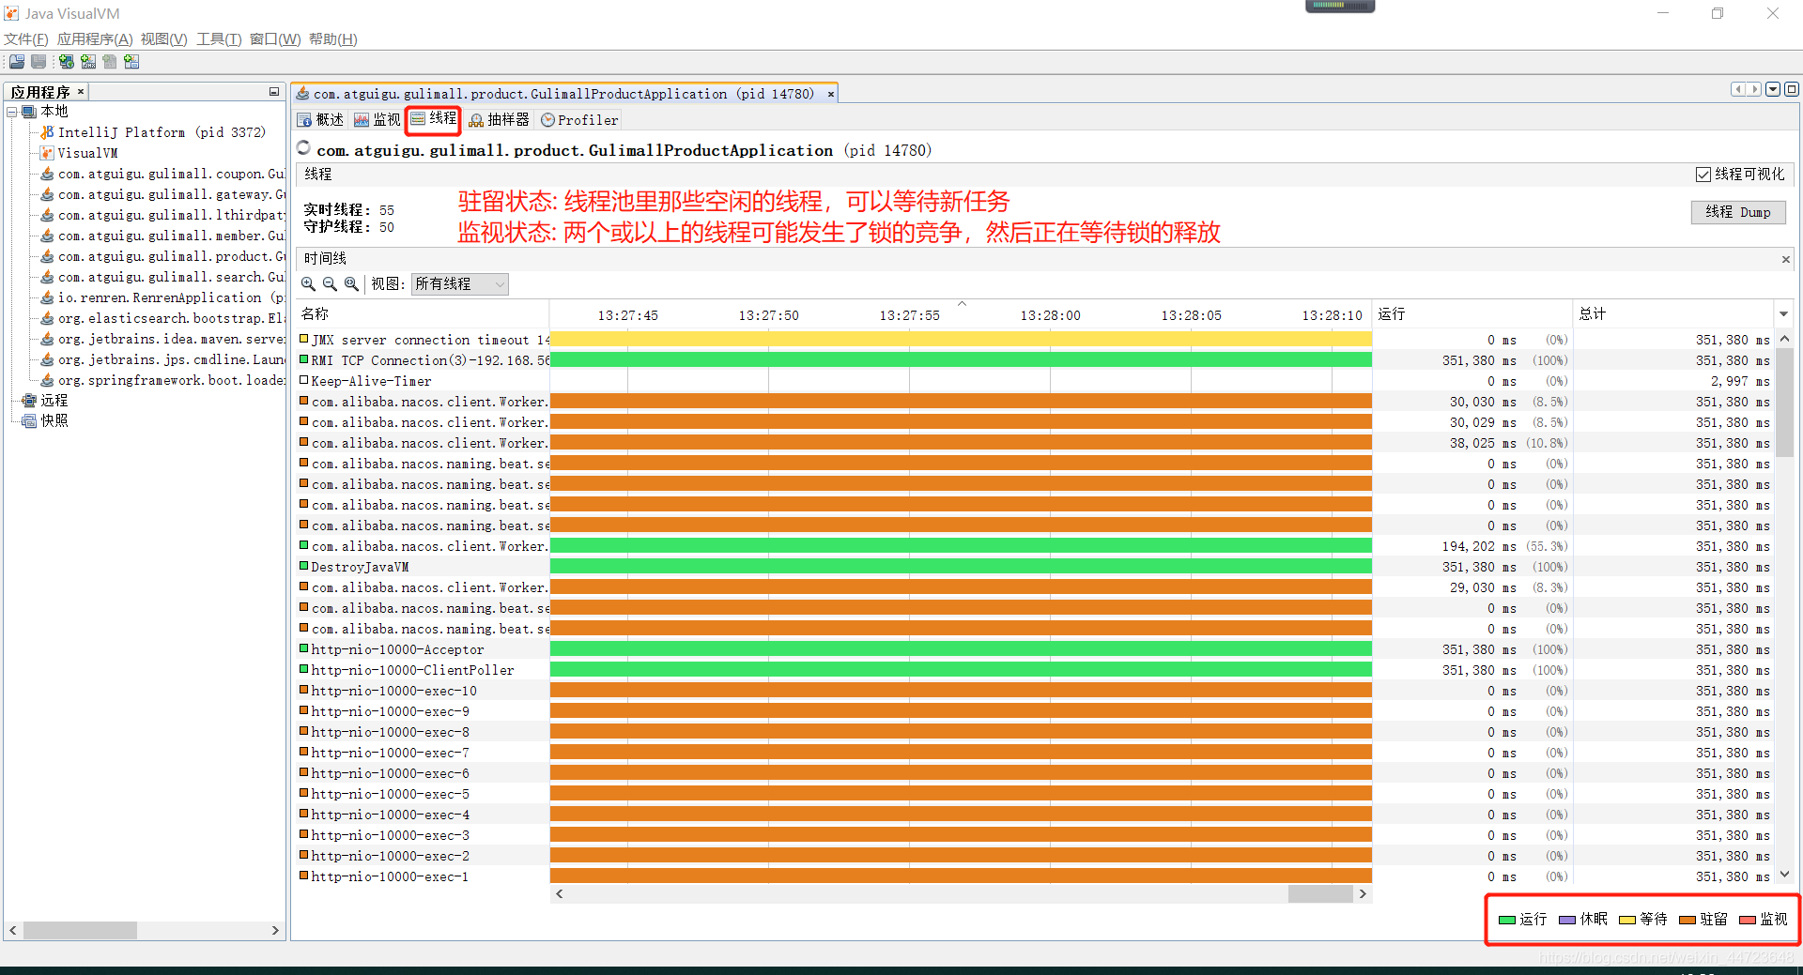Click the Add Remote Host toolbar icon
Screen dimensions: 1803x975
[x=67, y=62]
